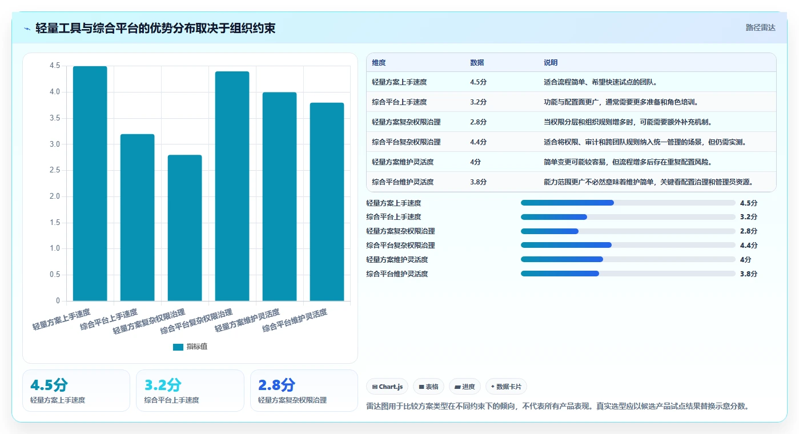Click the 4分 table cell
Viewport: 799px width, 434px height.
[476, 162]
